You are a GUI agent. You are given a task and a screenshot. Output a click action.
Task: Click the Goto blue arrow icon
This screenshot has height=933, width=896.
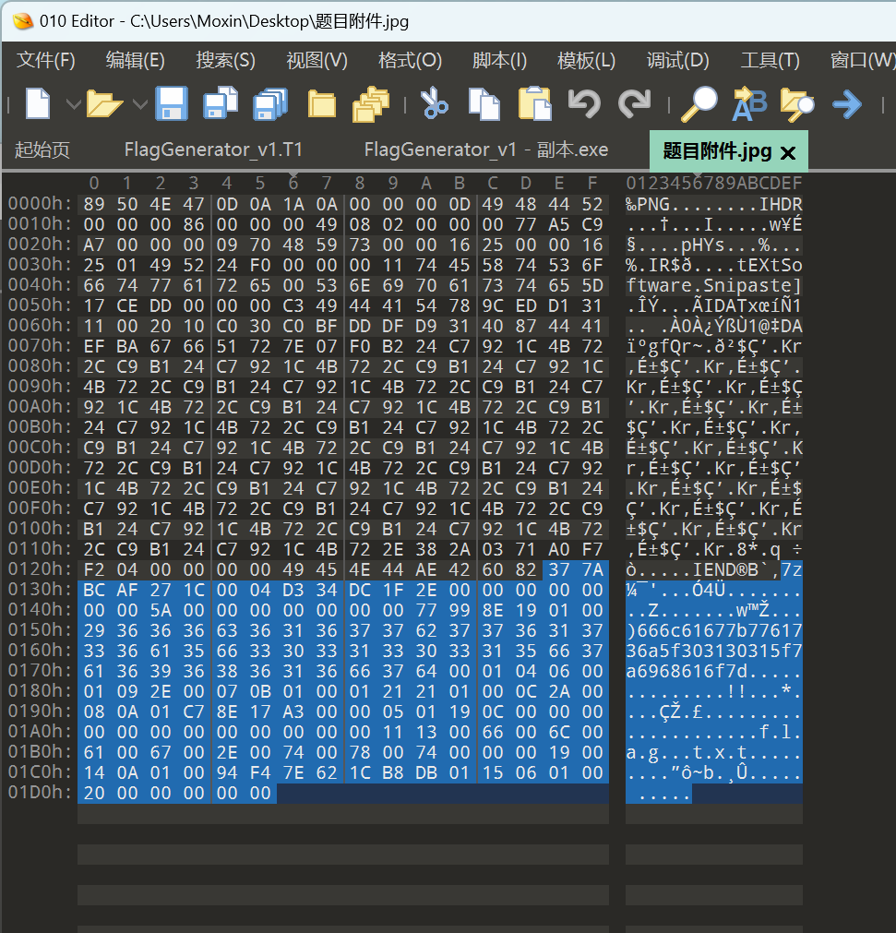847,104
